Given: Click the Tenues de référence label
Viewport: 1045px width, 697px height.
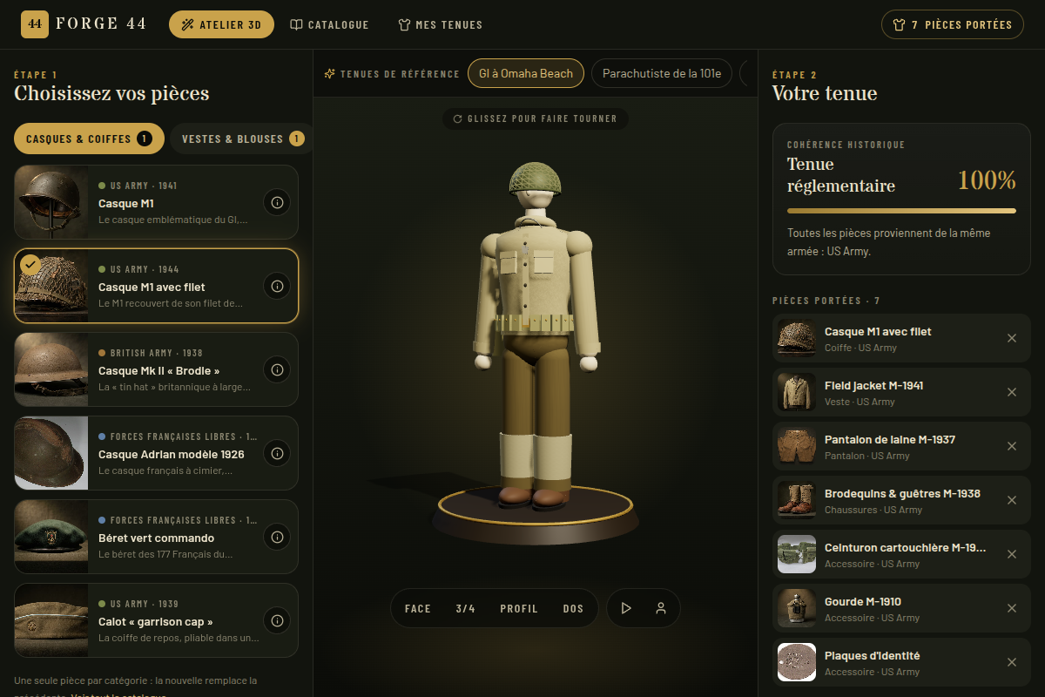Looking at the screenshot, I should [x=392, y=74].
